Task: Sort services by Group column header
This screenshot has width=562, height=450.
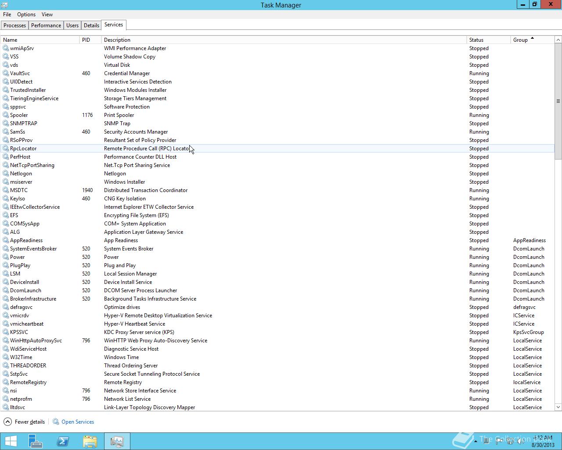Action: (532, 40)
